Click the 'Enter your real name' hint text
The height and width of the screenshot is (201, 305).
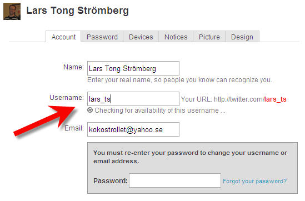click(x=180, y=80)
